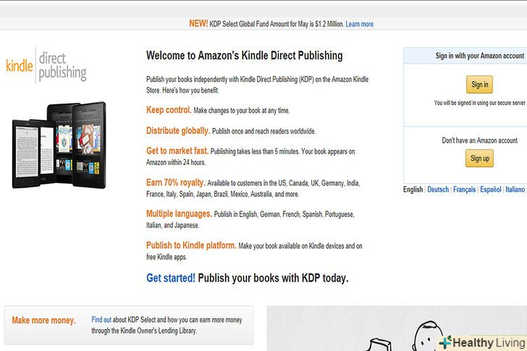Click the Make more money heading
This screenshot has height=351, width=527.
(x=43, y=321)
